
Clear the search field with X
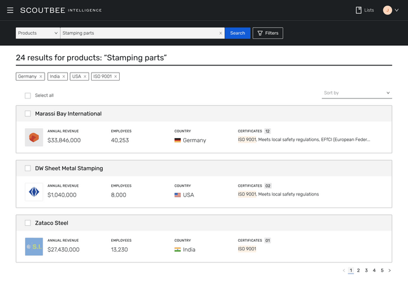[x=220, y=33]
